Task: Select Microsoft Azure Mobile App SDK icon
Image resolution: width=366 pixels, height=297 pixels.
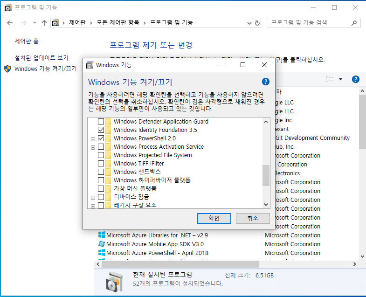Action: (x=102, y=244)
